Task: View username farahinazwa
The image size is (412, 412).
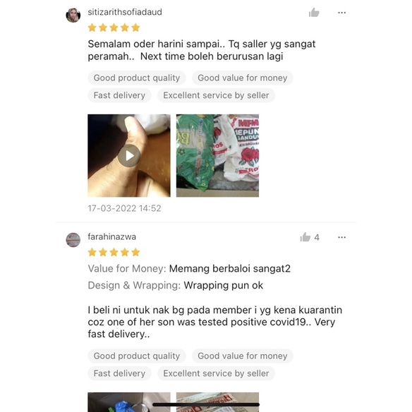Action: click(x=112, y=237)
